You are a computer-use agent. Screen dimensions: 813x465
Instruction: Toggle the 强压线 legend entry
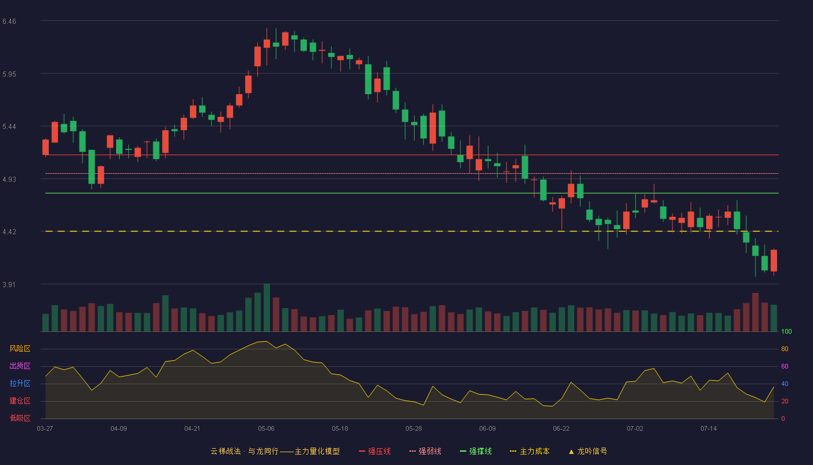coord(375,451)
